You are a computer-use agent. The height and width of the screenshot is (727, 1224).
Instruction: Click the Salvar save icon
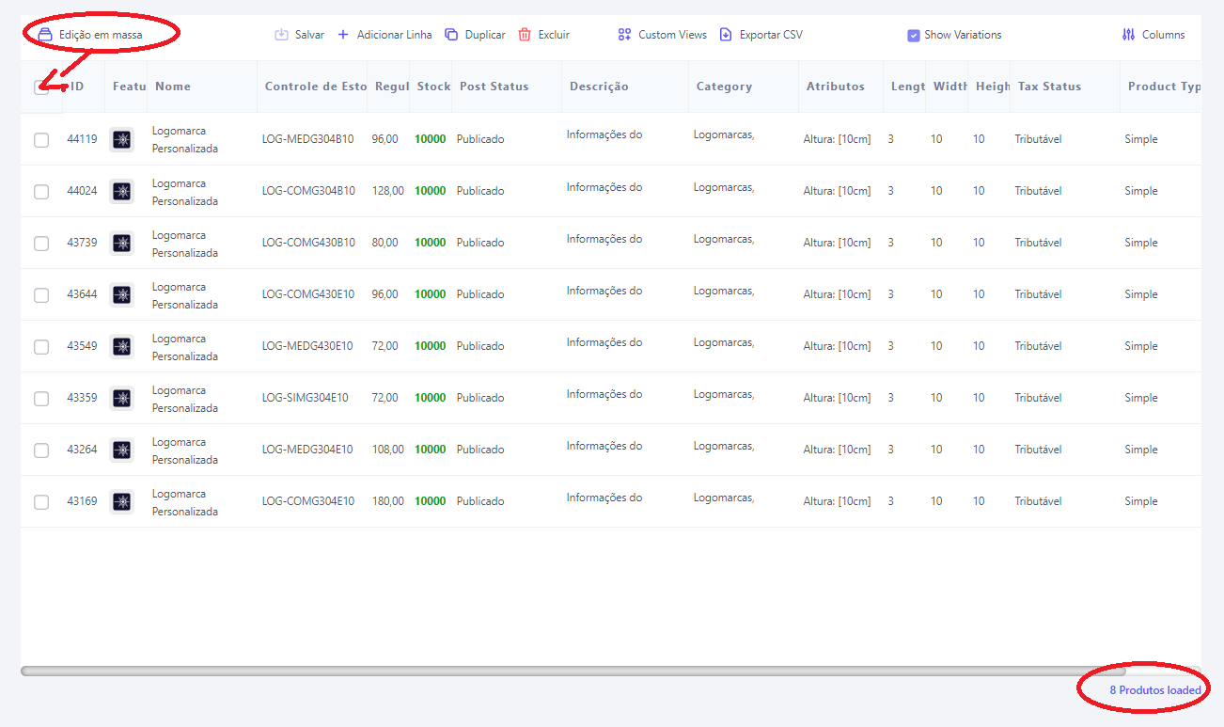tap(281, 35)
